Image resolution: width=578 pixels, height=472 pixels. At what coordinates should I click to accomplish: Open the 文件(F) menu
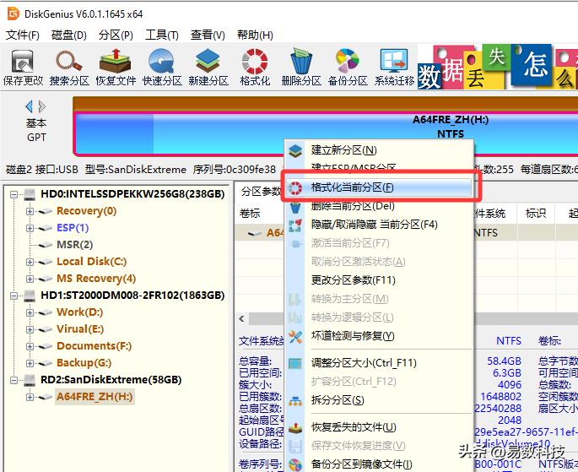pos(23,35)
